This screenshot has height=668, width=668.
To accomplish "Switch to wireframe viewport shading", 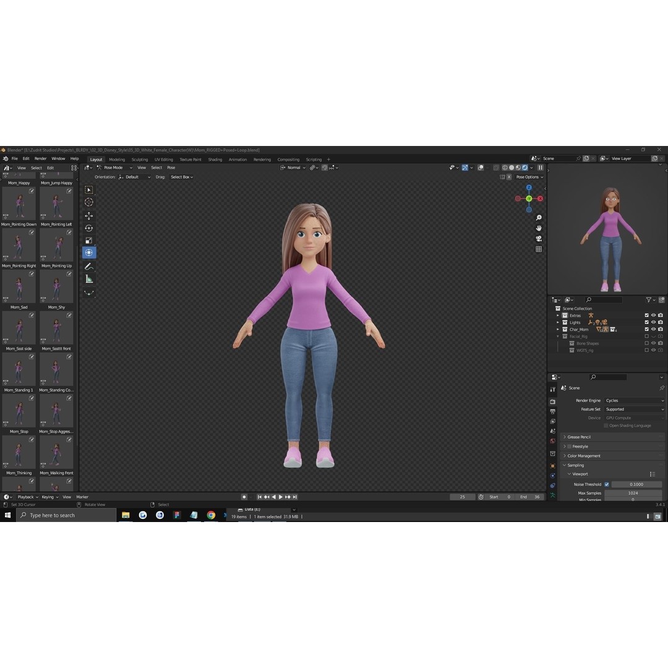I will (505, 168).
